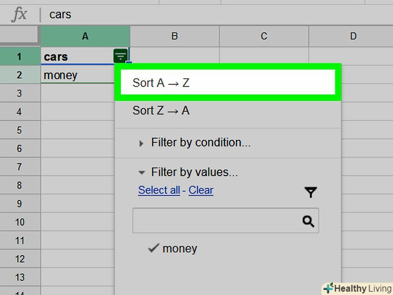Viewport: 393px width, 295px height.
Task: Click the funnel icon beside Clear
Action: click(310, 192)
